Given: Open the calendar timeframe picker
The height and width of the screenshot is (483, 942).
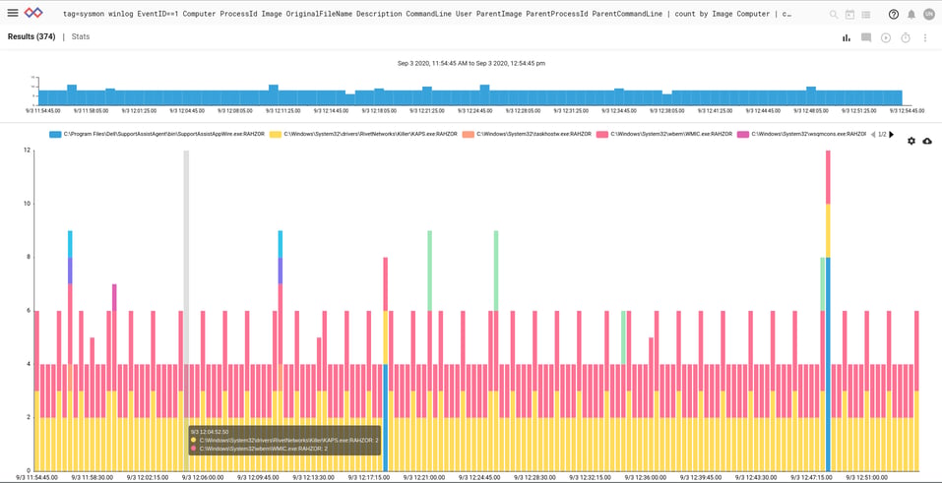Looking at the screenshot, I should pos(849,15).
